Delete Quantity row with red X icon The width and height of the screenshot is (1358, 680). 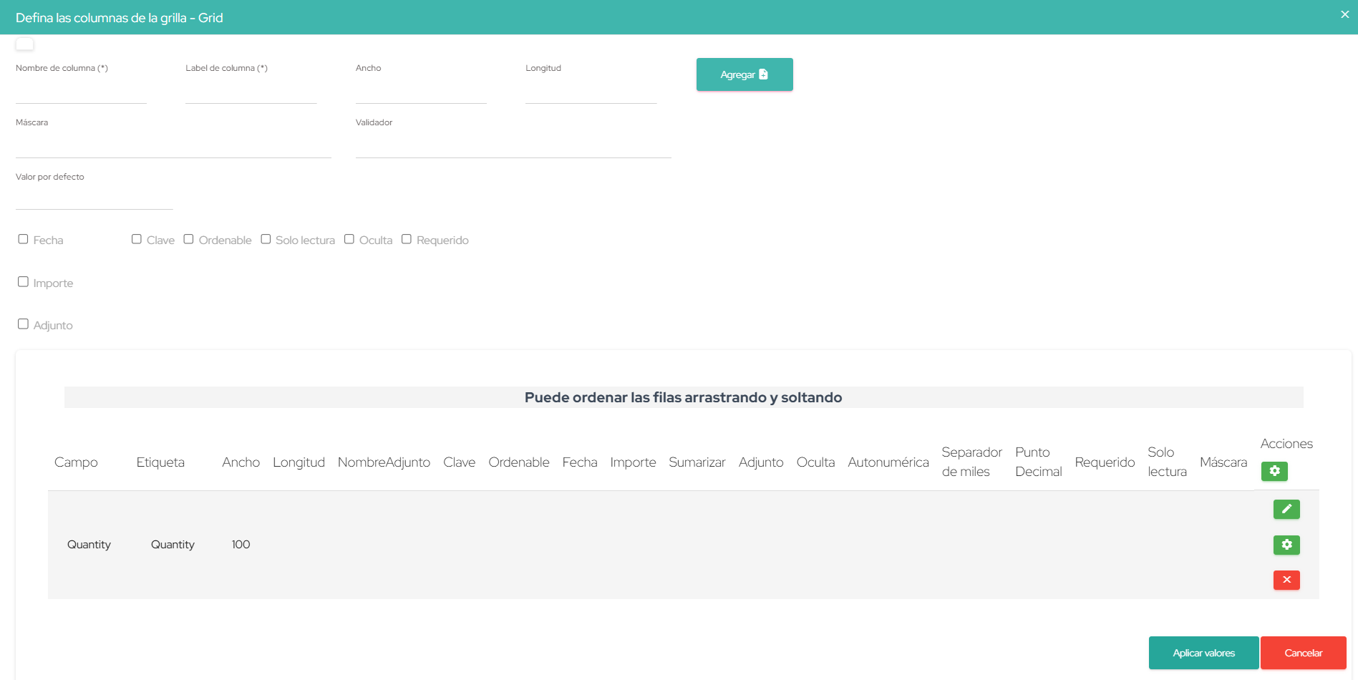(1286, 580)
